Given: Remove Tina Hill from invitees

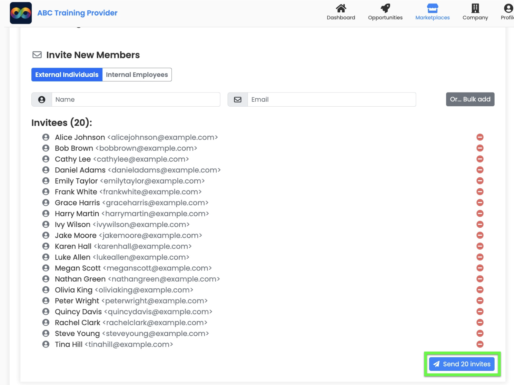Looking at the screenshot, I should [x=480, y=344].
